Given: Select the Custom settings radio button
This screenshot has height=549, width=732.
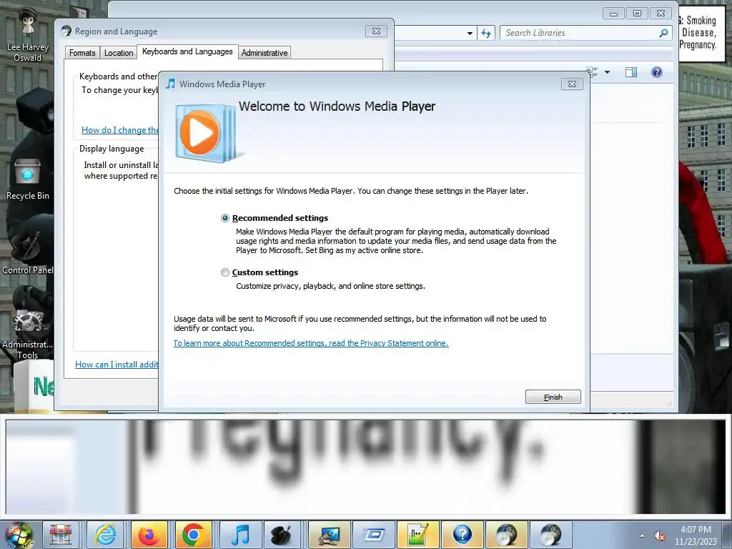Looking at the screenshot, I should [x=225, y=272].
